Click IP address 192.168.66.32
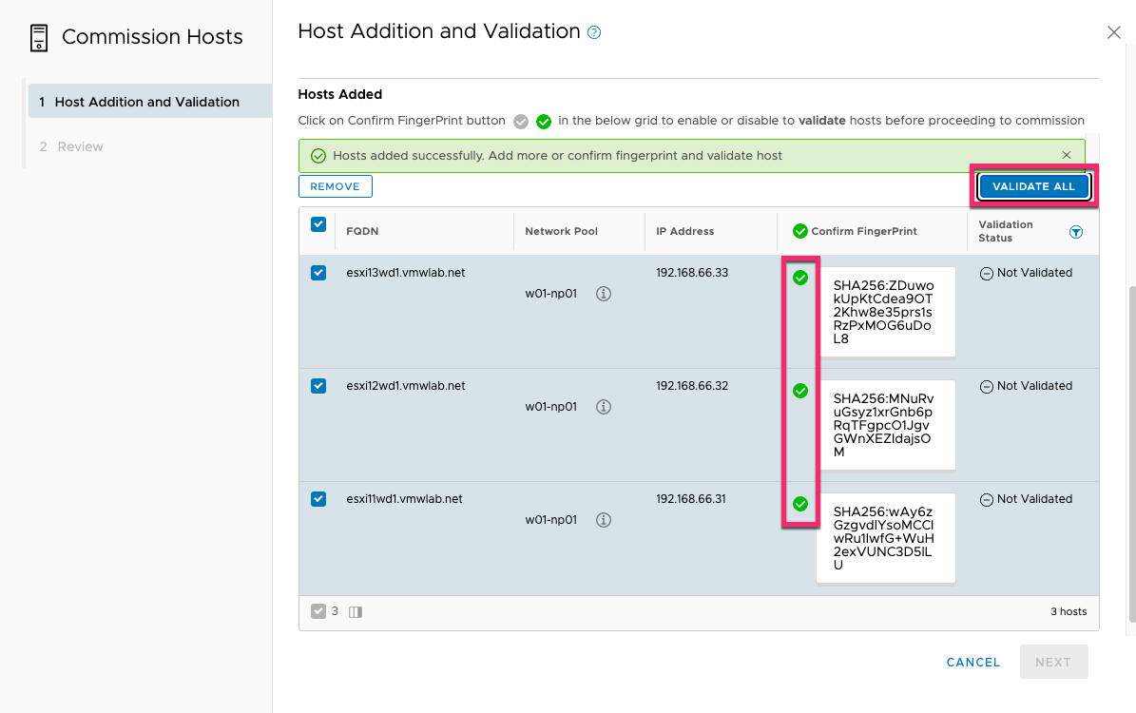The width and height of the screenshot is (1136, 713). pyautogui.click(x=692, y=385)
